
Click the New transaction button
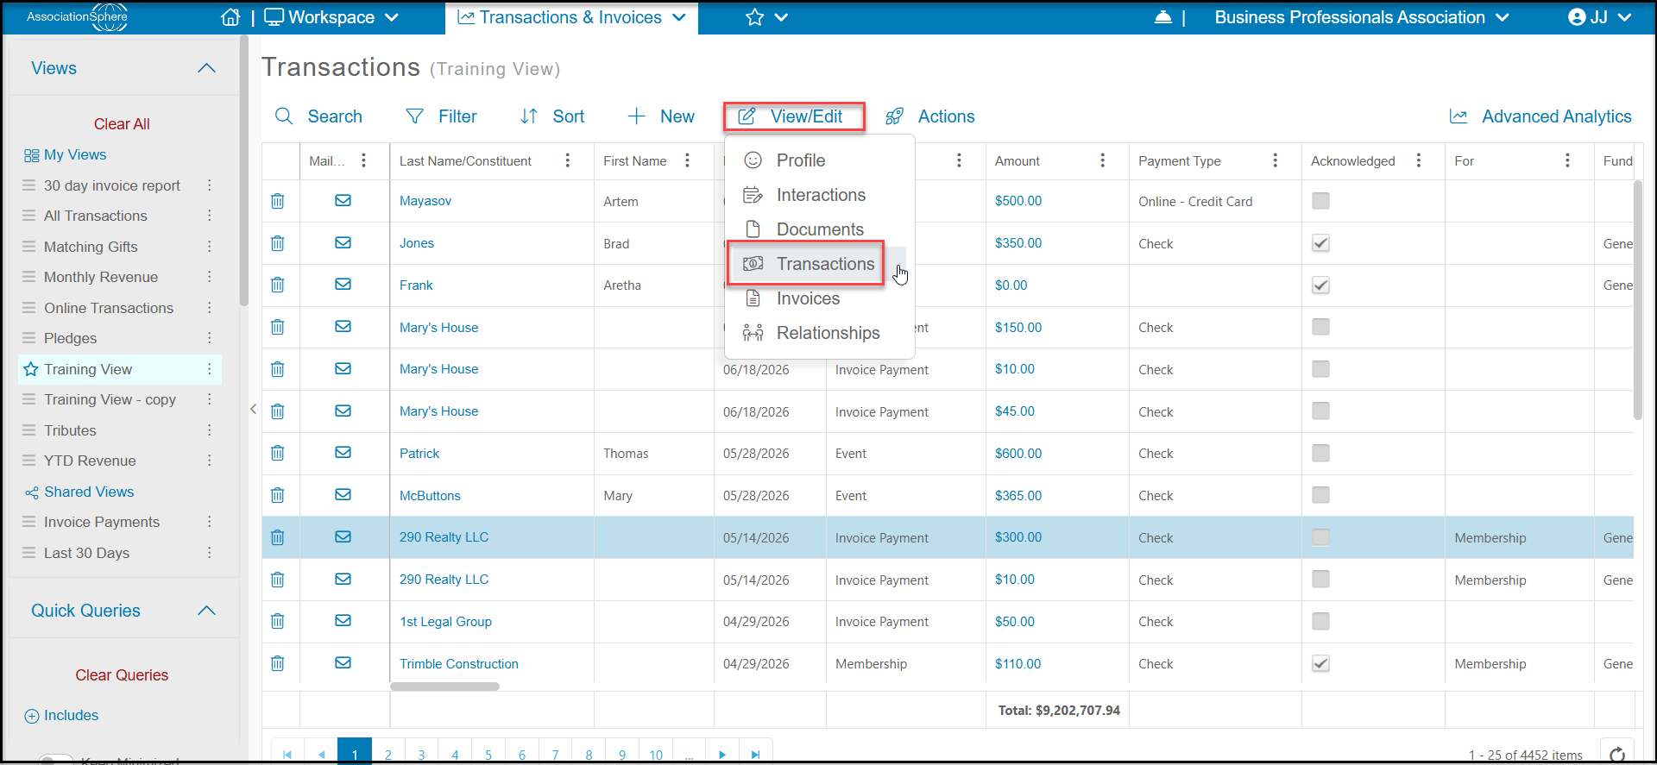point(661,116)
